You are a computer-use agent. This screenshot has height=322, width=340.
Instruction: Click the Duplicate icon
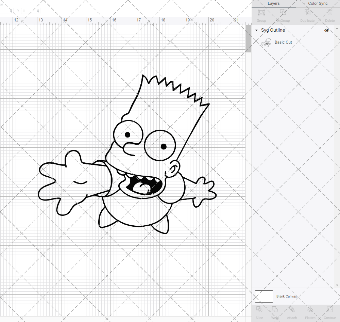coord(307,14)
